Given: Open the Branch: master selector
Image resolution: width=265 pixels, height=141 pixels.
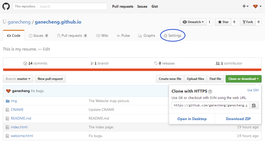Looking at the screenshot, I should click(x=18, y=79).
